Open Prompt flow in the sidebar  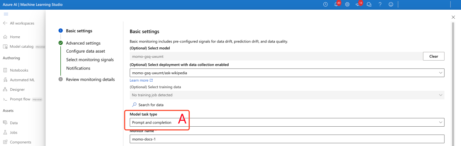coord(20,99)
